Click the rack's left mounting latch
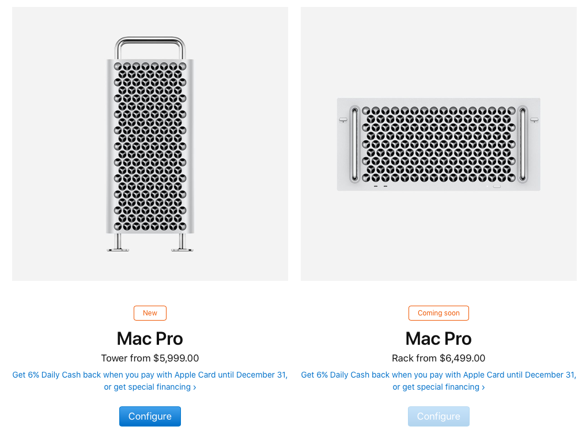586x434 pixels. click(x=343, y=120)
